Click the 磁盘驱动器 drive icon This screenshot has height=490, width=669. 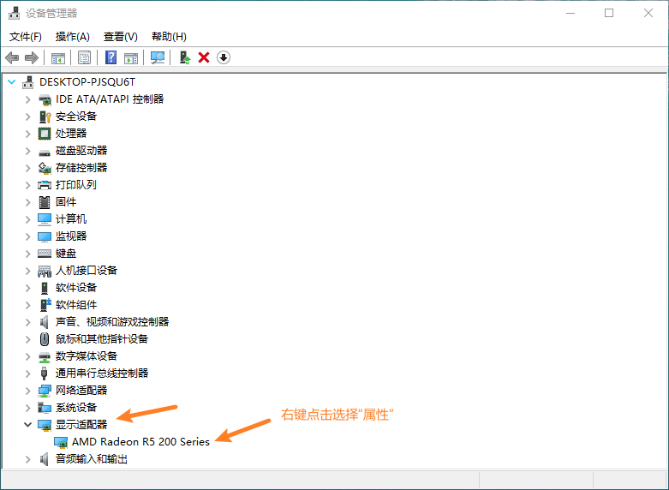point(45,152)
